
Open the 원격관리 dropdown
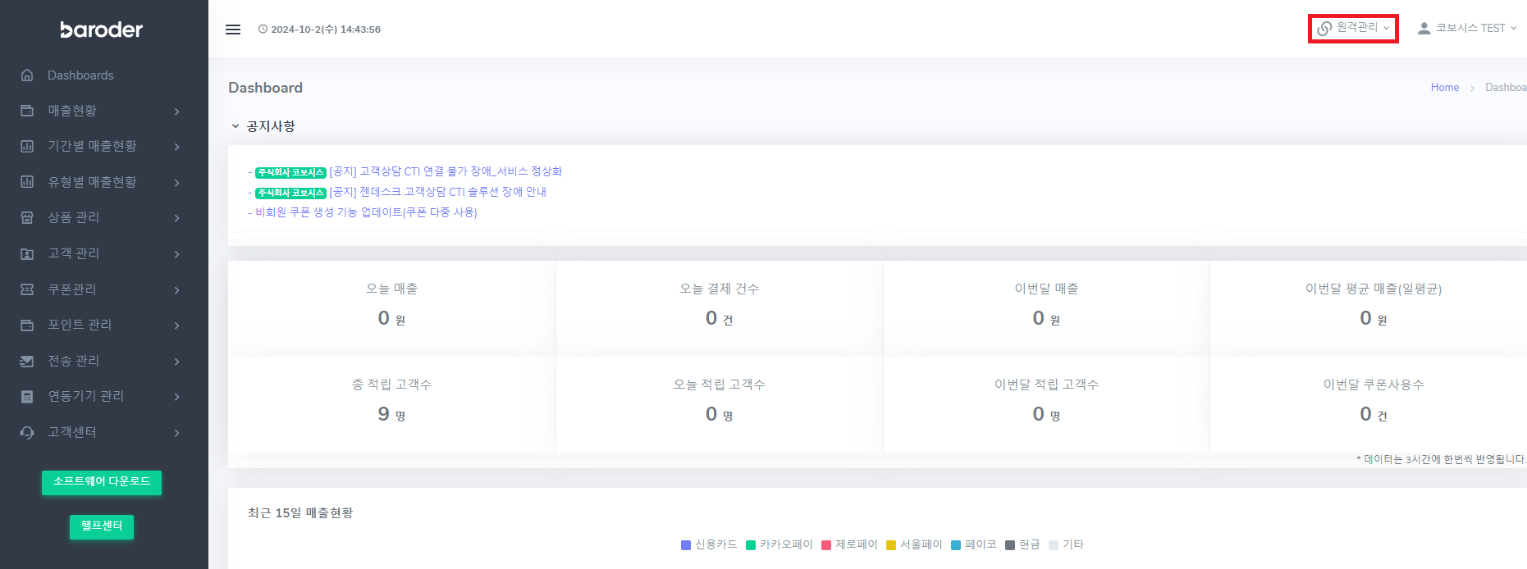pos(1353,29)
